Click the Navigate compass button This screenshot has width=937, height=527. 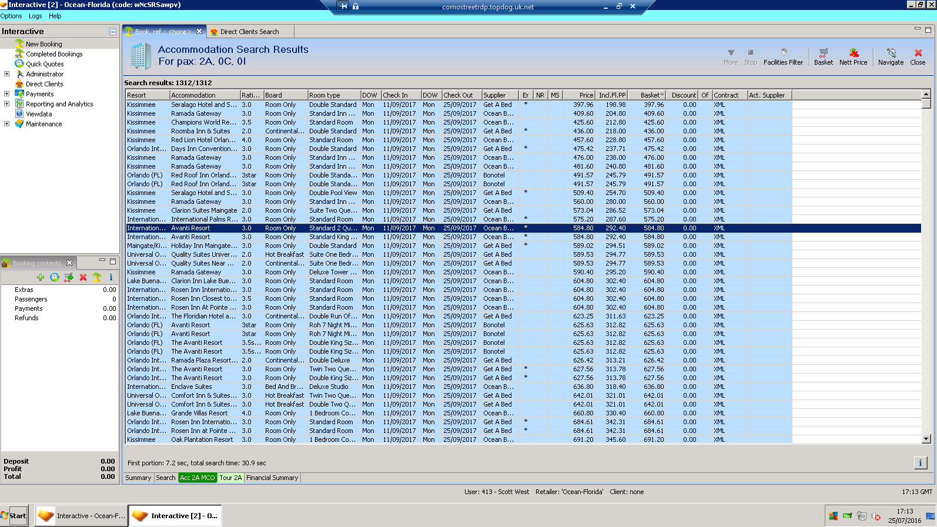click(x=891, y=56)
